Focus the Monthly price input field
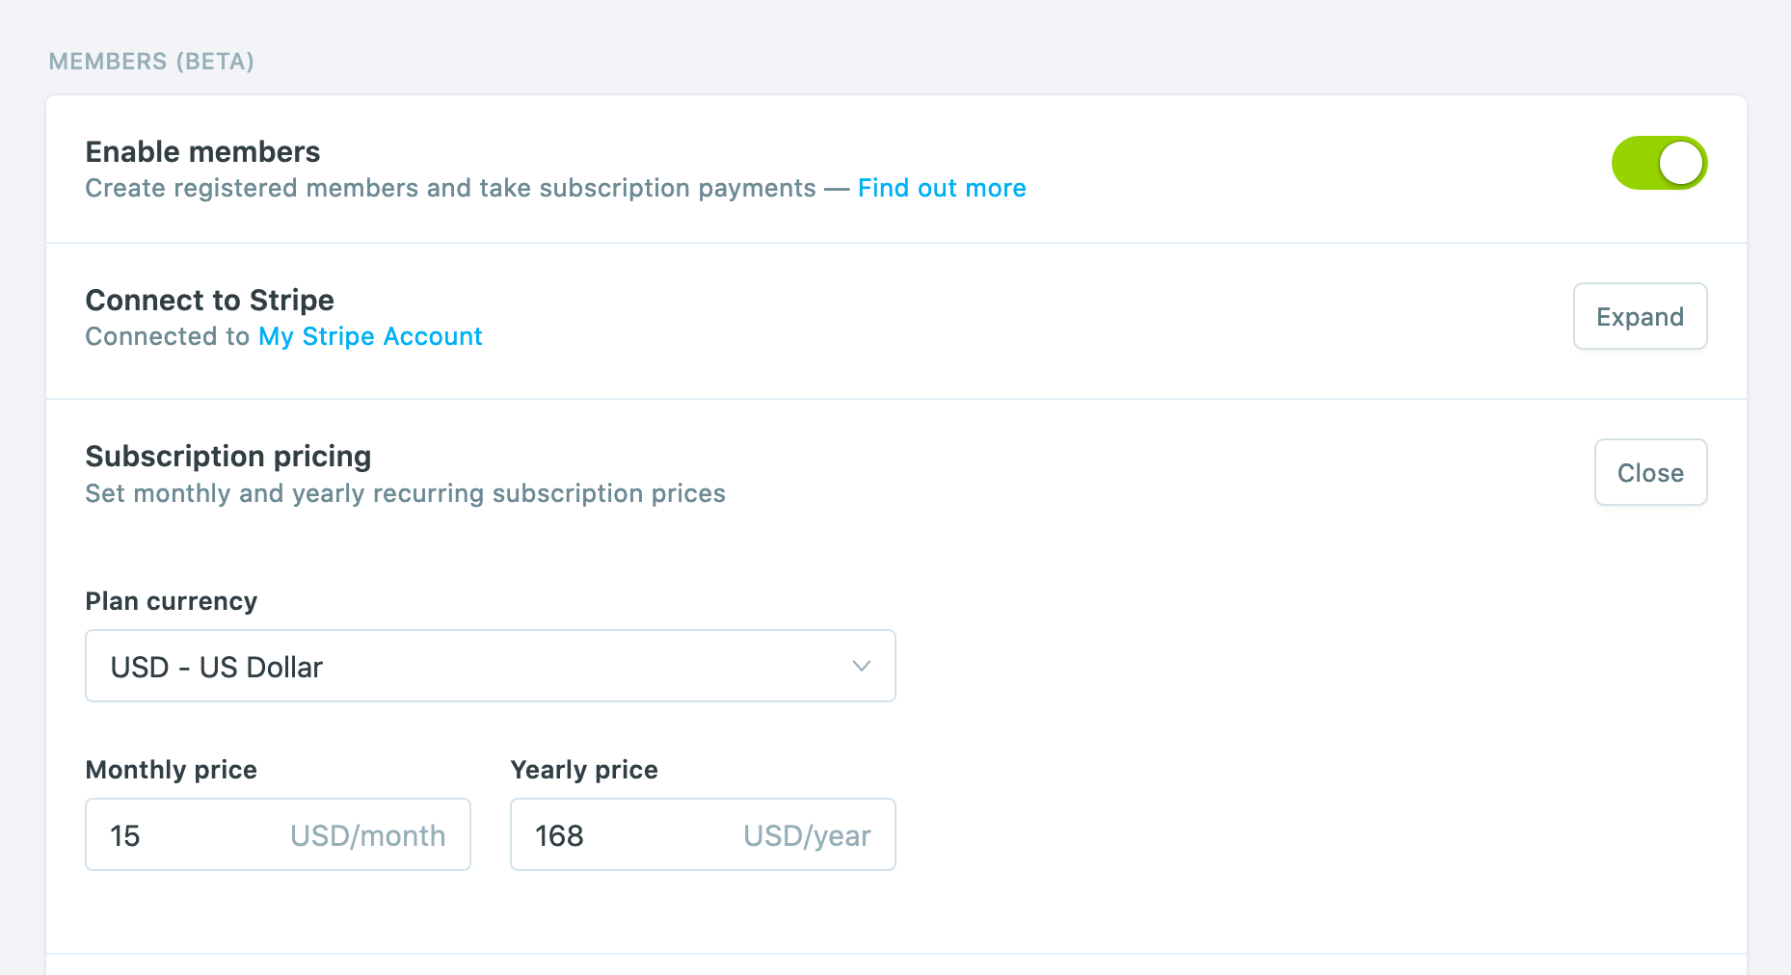The width and height of the screenshot is (1791, 975). click(x=193, y=834)
